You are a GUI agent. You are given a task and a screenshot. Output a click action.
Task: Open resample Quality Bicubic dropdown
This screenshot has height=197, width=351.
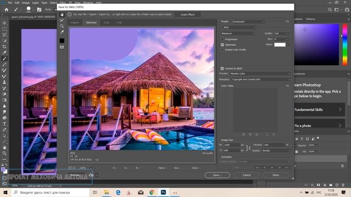[276, 151]
